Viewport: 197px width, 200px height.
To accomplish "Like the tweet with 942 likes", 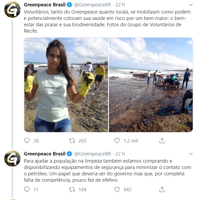I will pyautogui.click(x=117, y=189).
